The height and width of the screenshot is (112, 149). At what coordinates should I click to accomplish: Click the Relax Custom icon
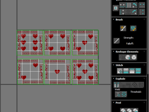coord(134,57)
